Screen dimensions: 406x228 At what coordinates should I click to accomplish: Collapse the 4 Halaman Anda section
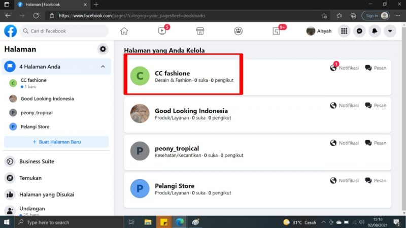[103, 67]
